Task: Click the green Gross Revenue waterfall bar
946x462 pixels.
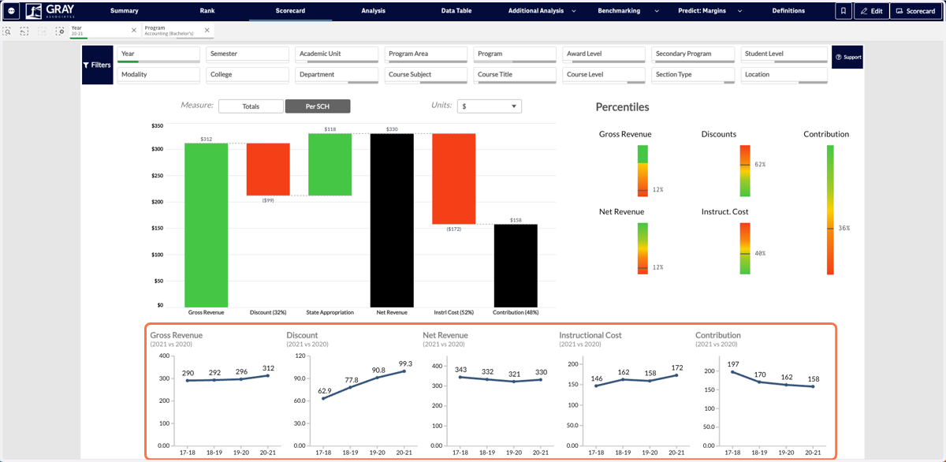Action: tap(206, 225)
